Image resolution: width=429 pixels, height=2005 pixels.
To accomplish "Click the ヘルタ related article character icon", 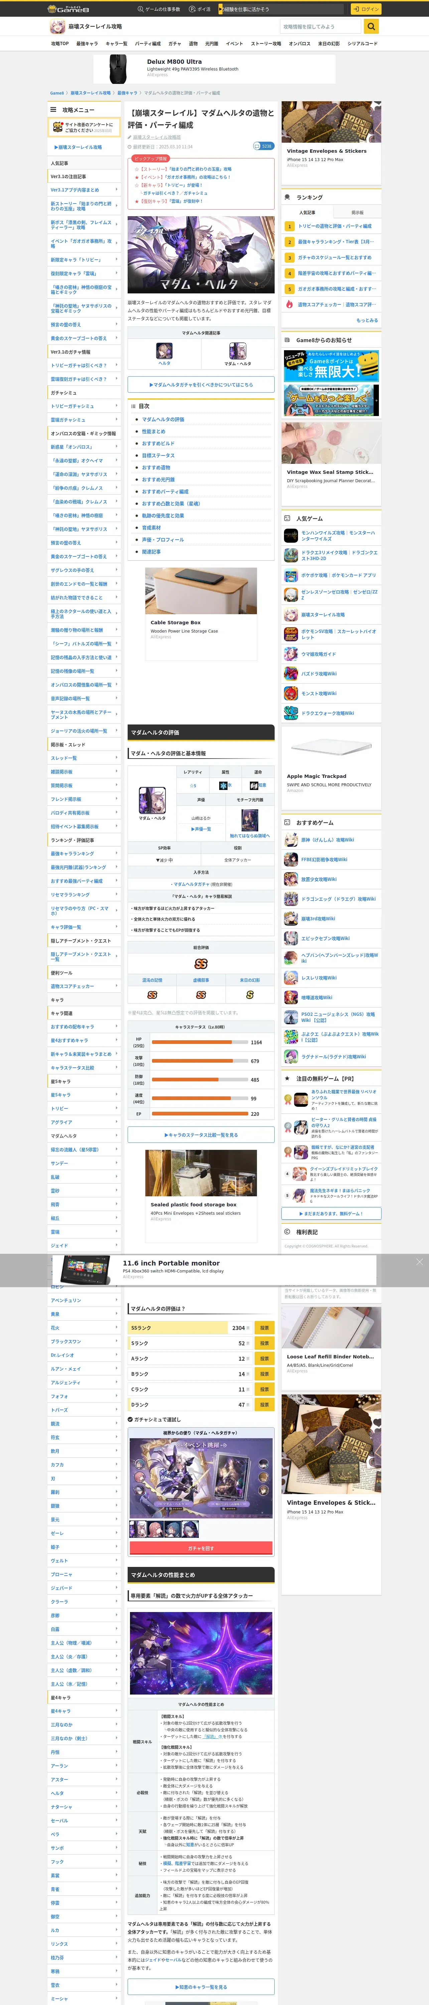I will click(164, 350).
